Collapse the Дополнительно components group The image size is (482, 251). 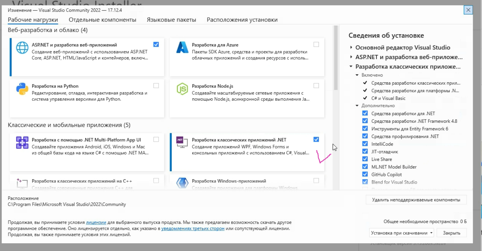click(x=357, y=105)
